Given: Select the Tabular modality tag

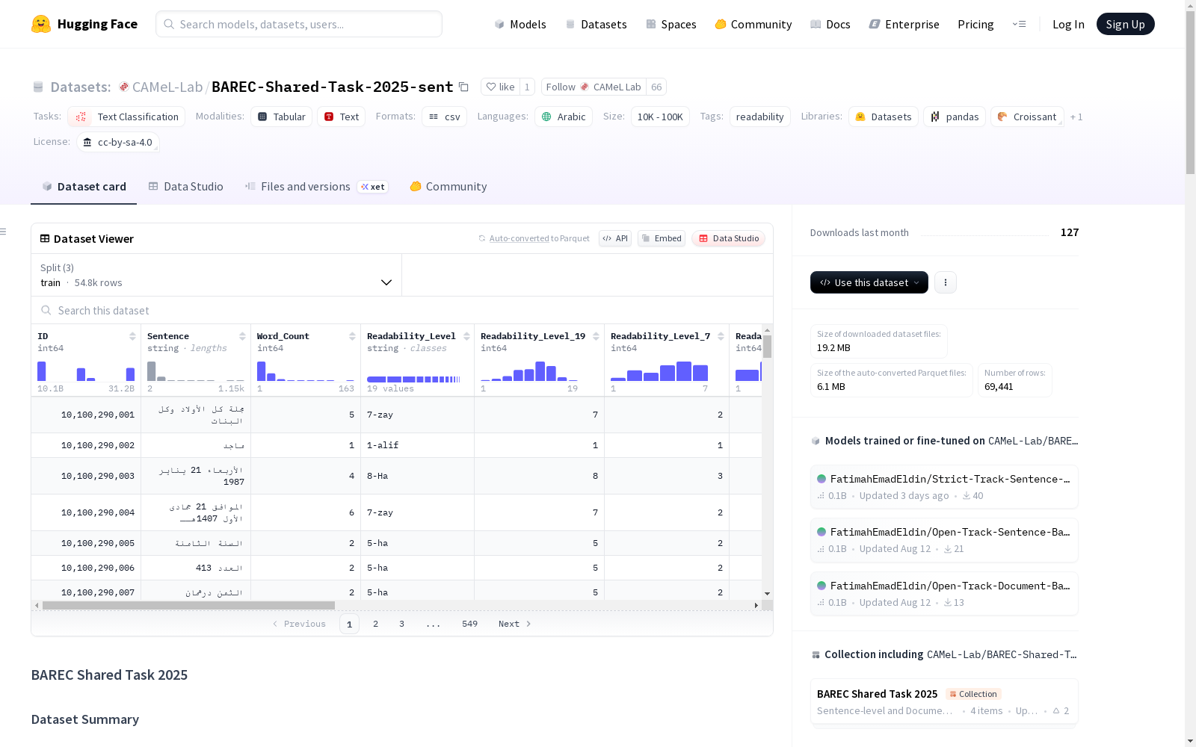Looking at the screenshot, I should 281,117.
